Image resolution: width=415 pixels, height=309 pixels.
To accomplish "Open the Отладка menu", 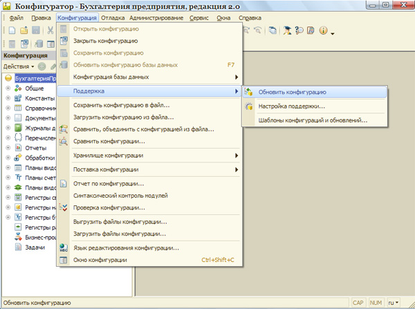I will click(x=113, y=18).
